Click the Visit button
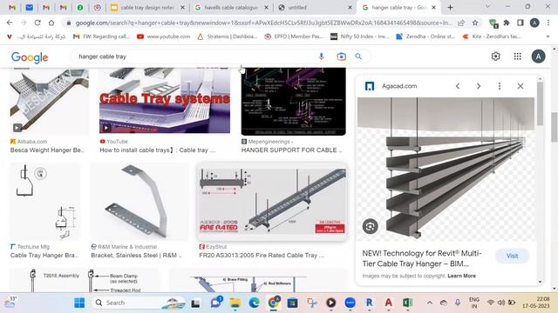The image size is (558, 313). pyautogui.click(x=512, y=256)
